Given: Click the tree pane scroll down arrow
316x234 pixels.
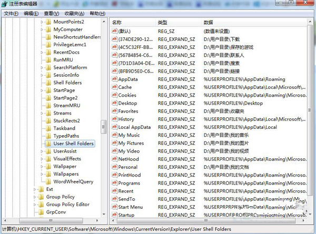Looking at the screenshot, I should (x=104, y=214).
